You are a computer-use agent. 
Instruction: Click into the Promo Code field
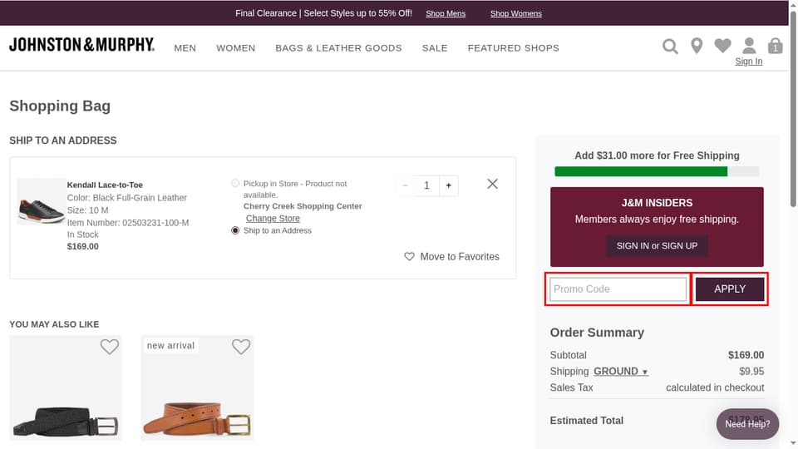coord(618,289)
